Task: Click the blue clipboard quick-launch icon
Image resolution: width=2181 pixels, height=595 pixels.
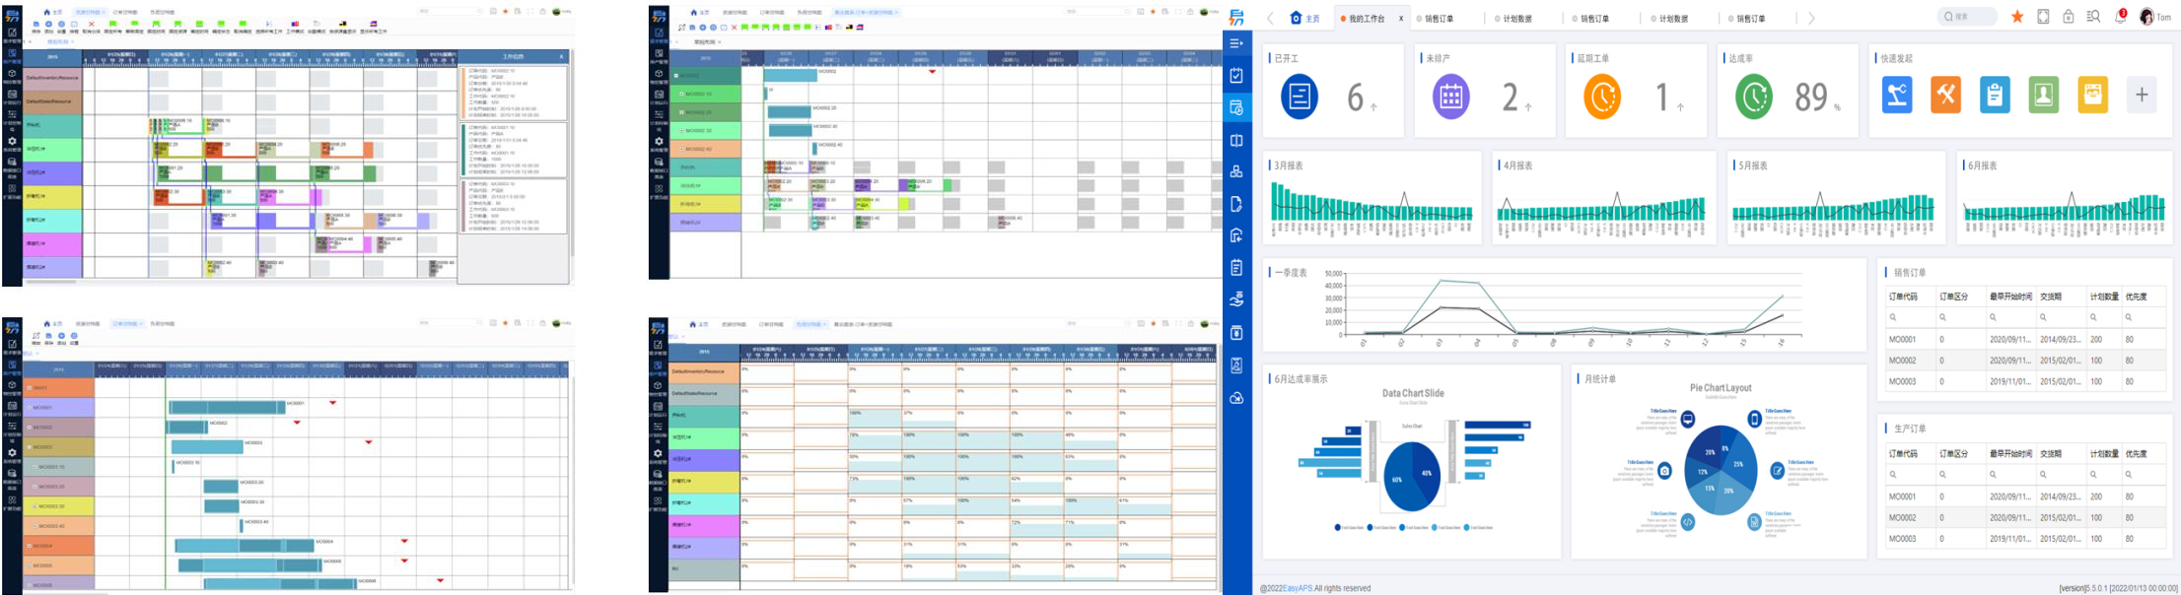Action: pos(1995,96)
